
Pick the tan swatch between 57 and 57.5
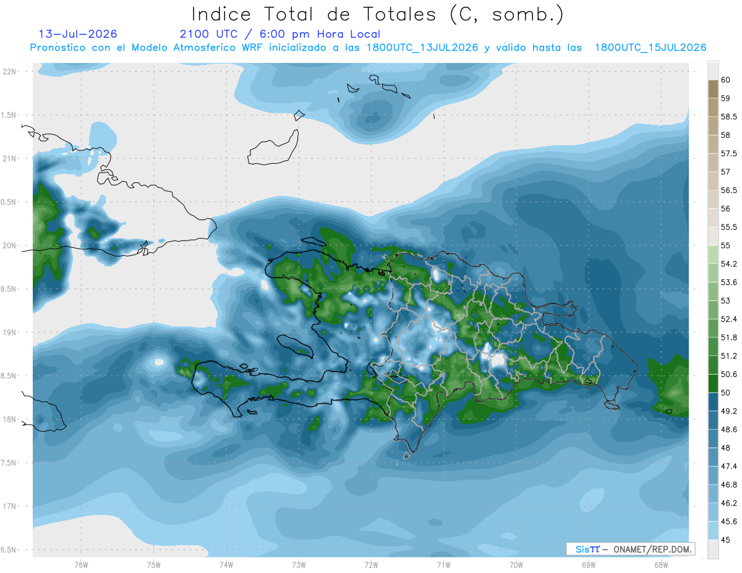click(x=713, y=163)
